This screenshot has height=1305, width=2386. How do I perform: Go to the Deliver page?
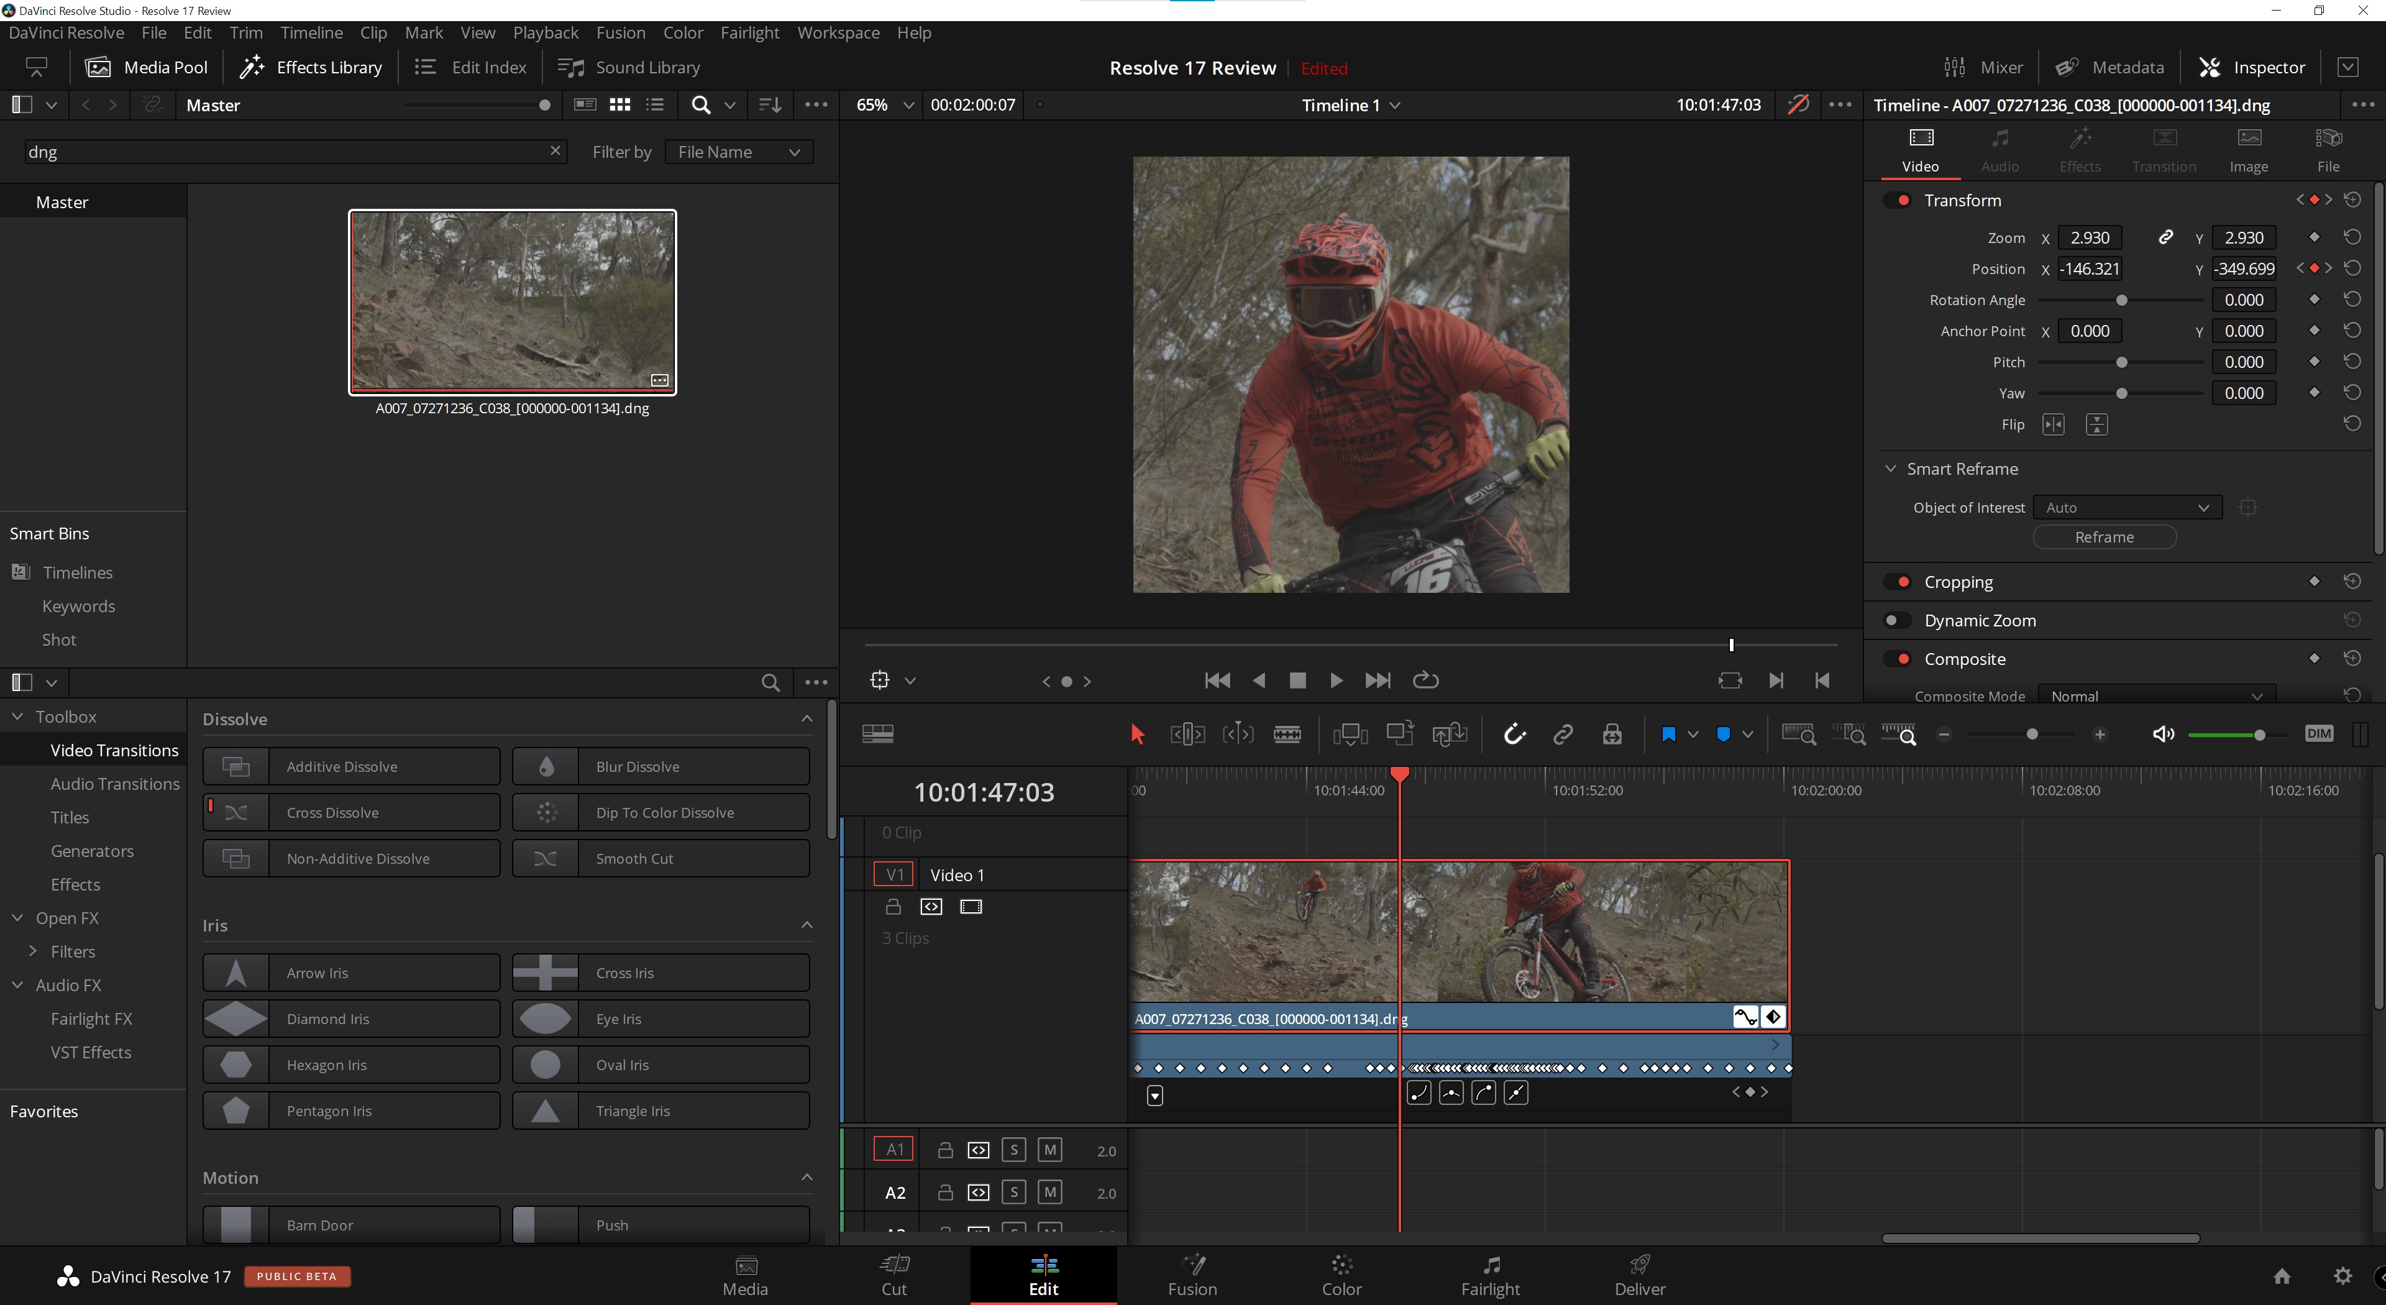point(1640,1275)
